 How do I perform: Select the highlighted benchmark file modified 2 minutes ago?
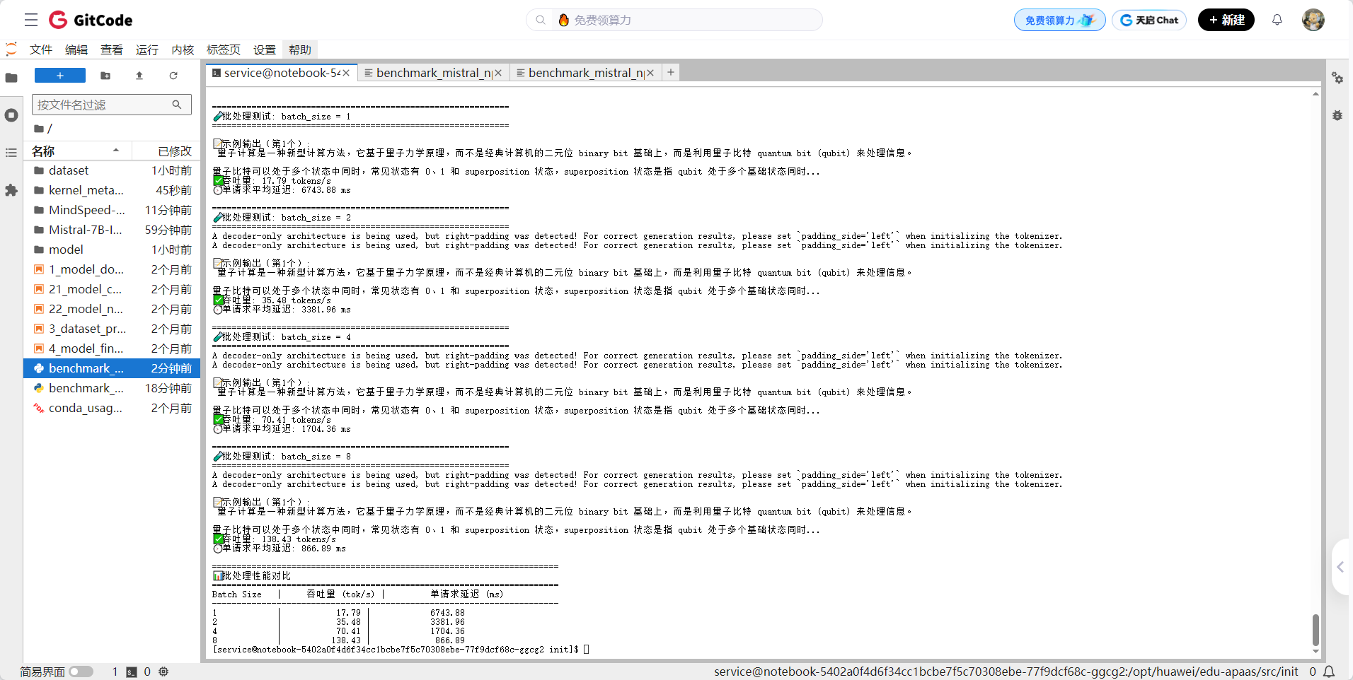pos(113,368)
